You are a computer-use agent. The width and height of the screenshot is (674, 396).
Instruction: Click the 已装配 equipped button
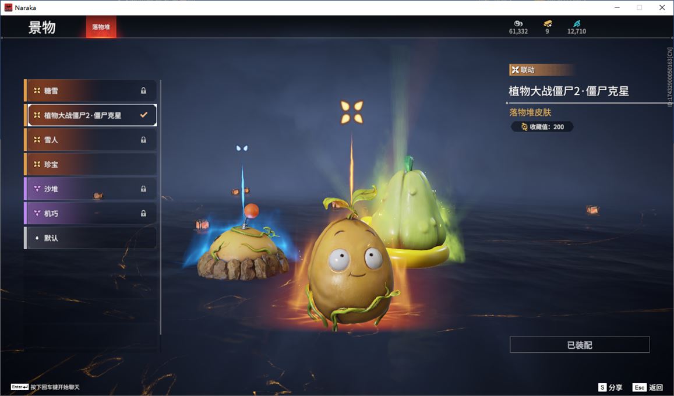(x=580, y=344)
